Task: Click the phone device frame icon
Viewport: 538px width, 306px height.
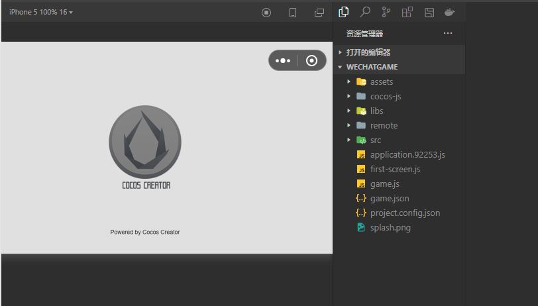Action: click(x=293, y=13)
